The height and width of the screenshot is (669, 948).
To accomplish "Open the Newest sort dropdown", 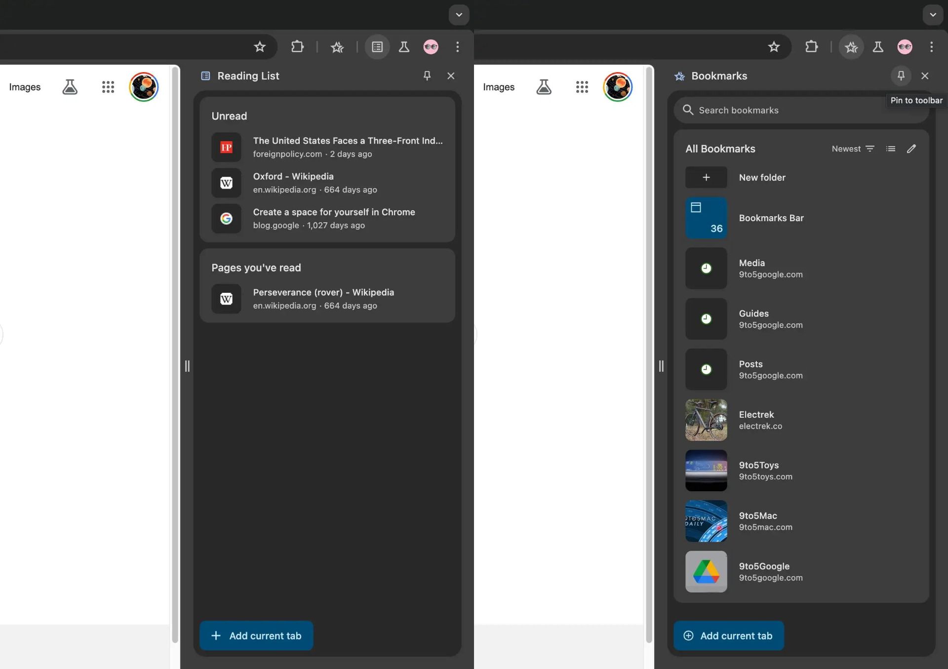I will click(x=853, y=149).
